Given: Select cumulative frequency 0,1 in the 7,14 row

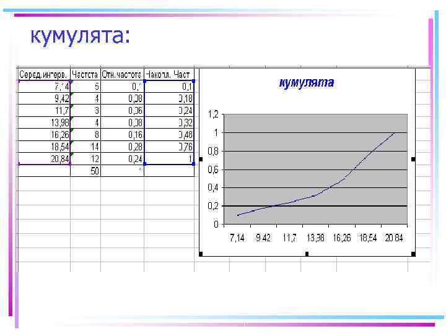Looking at the screenshot, I should [x=169, y=87].
